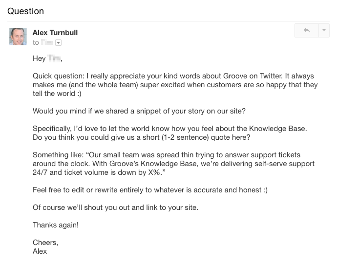This screenshot has width=337, height=263.
Task: Click the 'Hey' greeting line
Action: click(47, 59)
